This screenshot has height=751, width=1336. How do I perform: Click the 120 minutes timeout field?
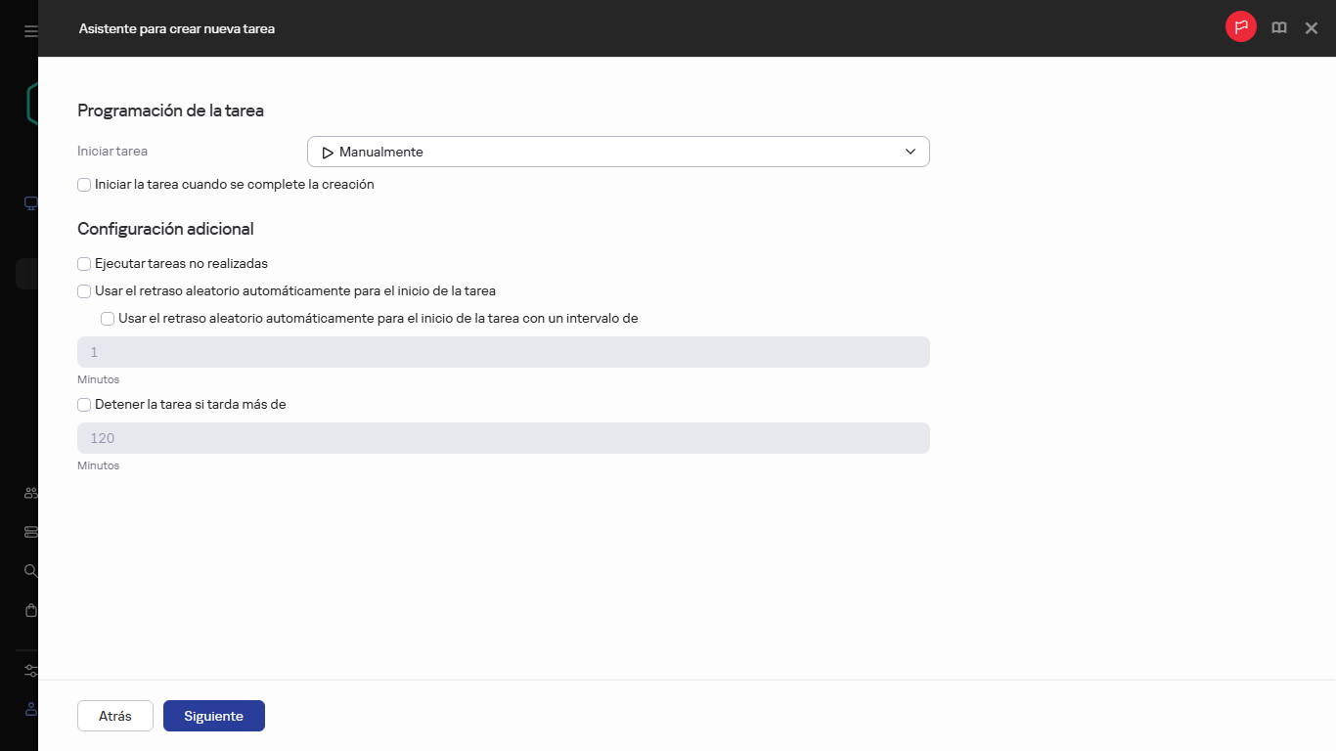[x=503, y=438]
